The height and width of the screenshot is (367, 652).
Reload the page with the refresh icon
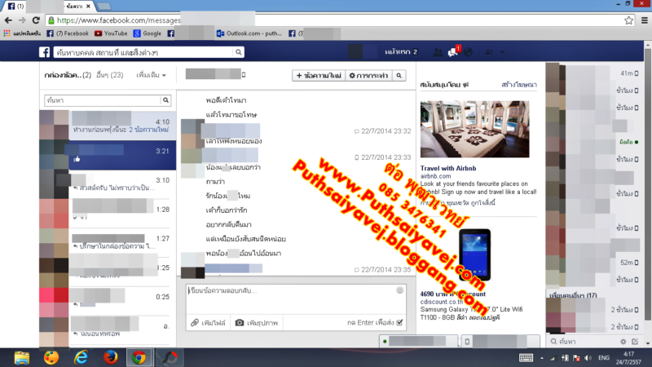coord(36,20)
